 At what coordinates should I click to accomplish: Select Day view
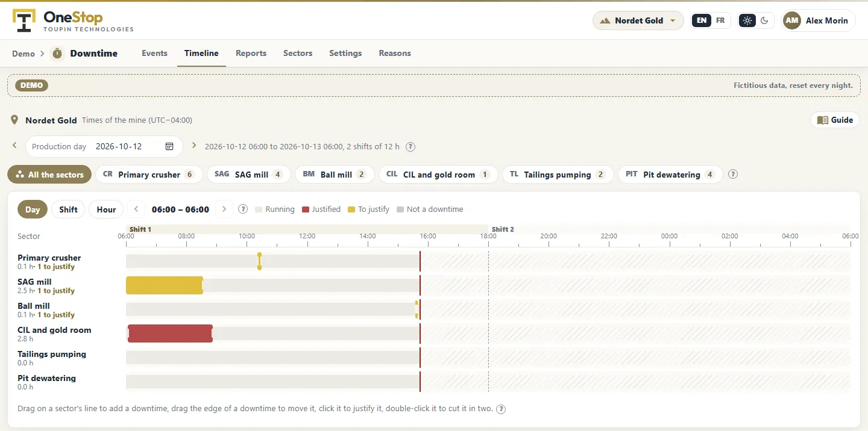pos(33,209)
